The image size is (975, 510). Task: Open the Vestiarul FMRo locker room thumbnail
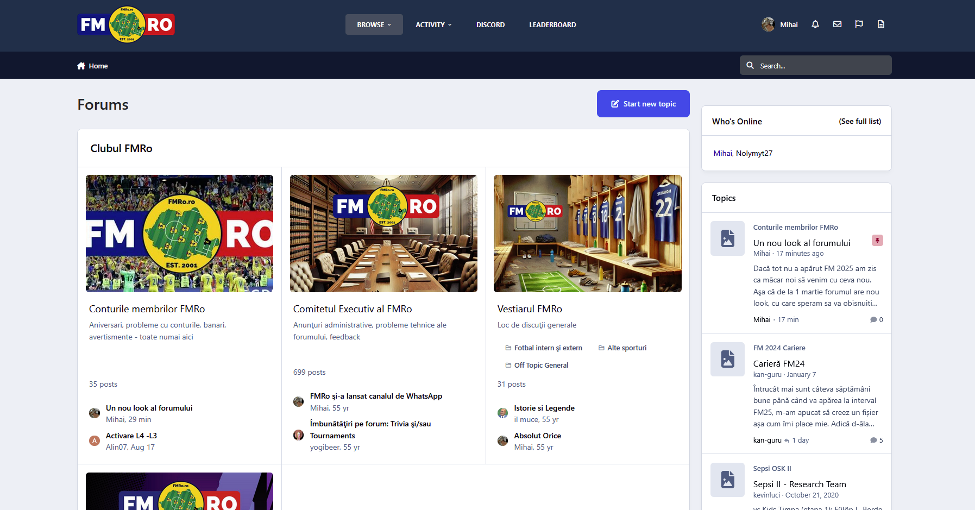587,234
